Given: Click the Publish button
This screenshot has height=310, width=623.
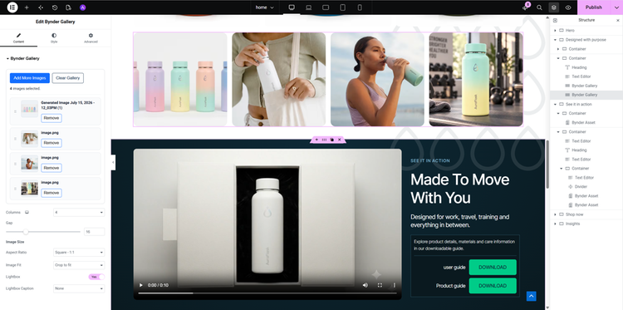Looking at the screenshot, I should coord(594,7).
